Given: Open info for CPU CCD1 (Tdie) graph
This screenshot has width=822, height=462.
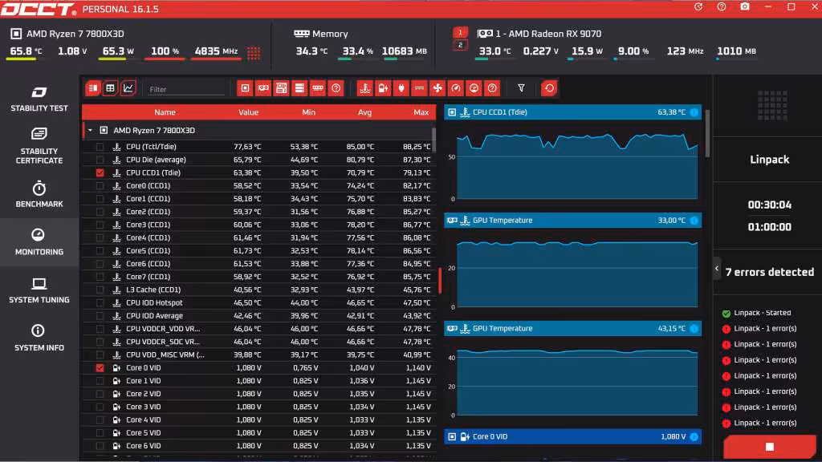Looking at the screenshot, I should (x=694, y=112).
